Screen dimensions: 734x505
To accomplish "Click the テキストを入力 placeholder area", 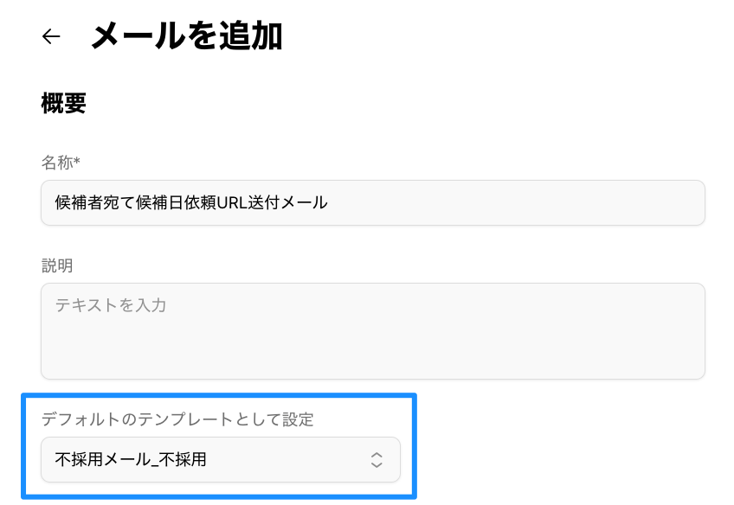I will tap(113, 305).
